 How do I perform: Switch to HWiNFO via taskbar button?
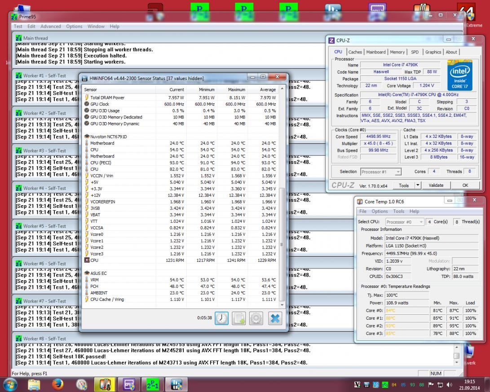(x=177, y=384)
